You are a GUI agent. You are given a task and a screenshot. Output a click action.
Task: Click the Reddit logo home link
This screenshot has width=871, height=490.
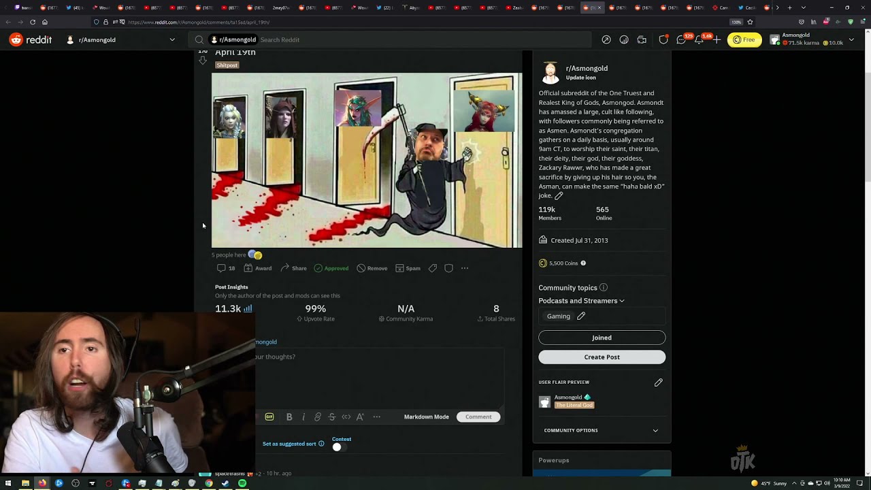pos(31,39)
